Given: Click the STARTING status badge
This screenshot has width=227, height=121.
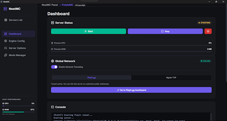Looking at the screenshot, I should (204, 23).
